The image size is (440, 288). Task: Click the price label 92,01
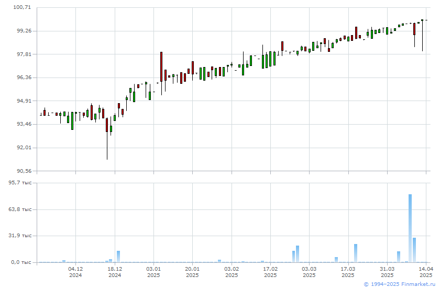tap(24, 148)
